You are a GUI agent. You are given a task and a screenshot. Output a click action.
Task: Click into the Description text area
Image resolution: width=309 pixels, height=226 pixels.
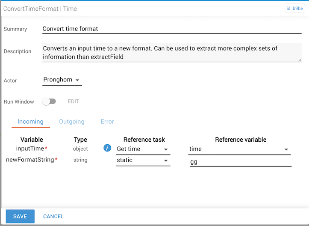171,52
